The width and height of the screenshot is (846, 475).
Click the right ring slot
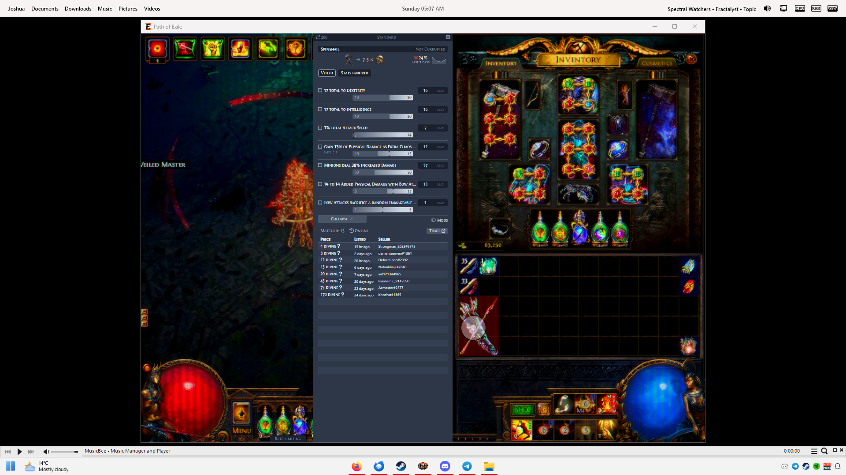click(617, 150)
